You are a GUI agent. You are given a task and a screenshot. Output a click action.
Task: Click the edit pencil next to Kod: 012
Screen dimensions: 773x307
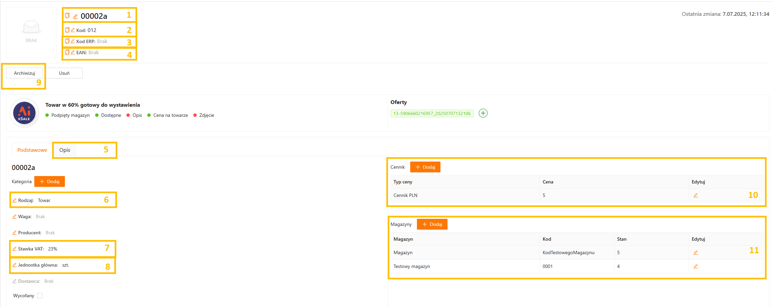tap(73, 30)
